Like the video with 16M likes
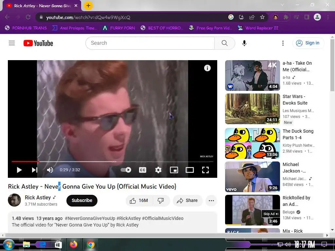Viewport: 335px width, 251px height. click(139, 200)
